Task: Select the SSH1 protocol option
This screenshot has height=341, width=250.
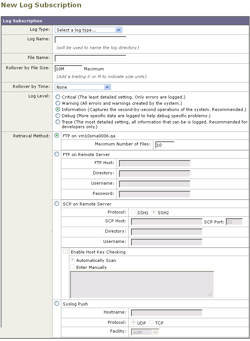Action: tap(134, 212)
